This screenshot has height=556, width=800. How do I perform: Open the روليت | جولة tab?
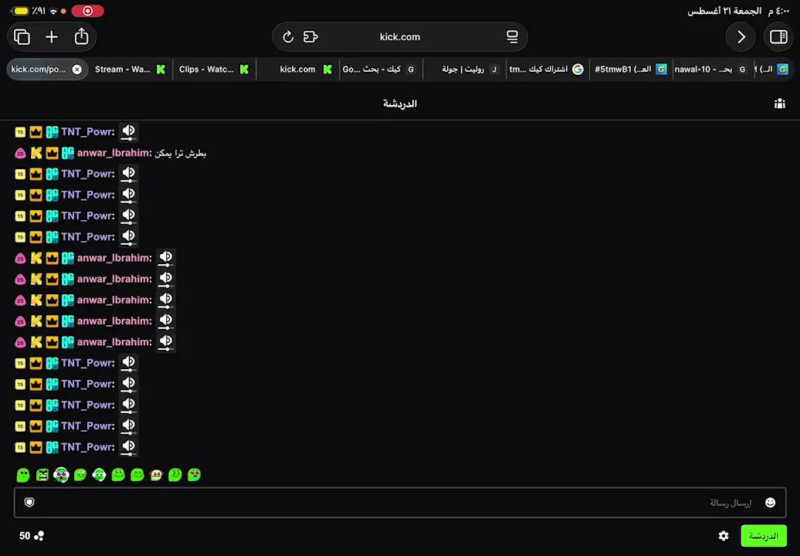(464, 69)
